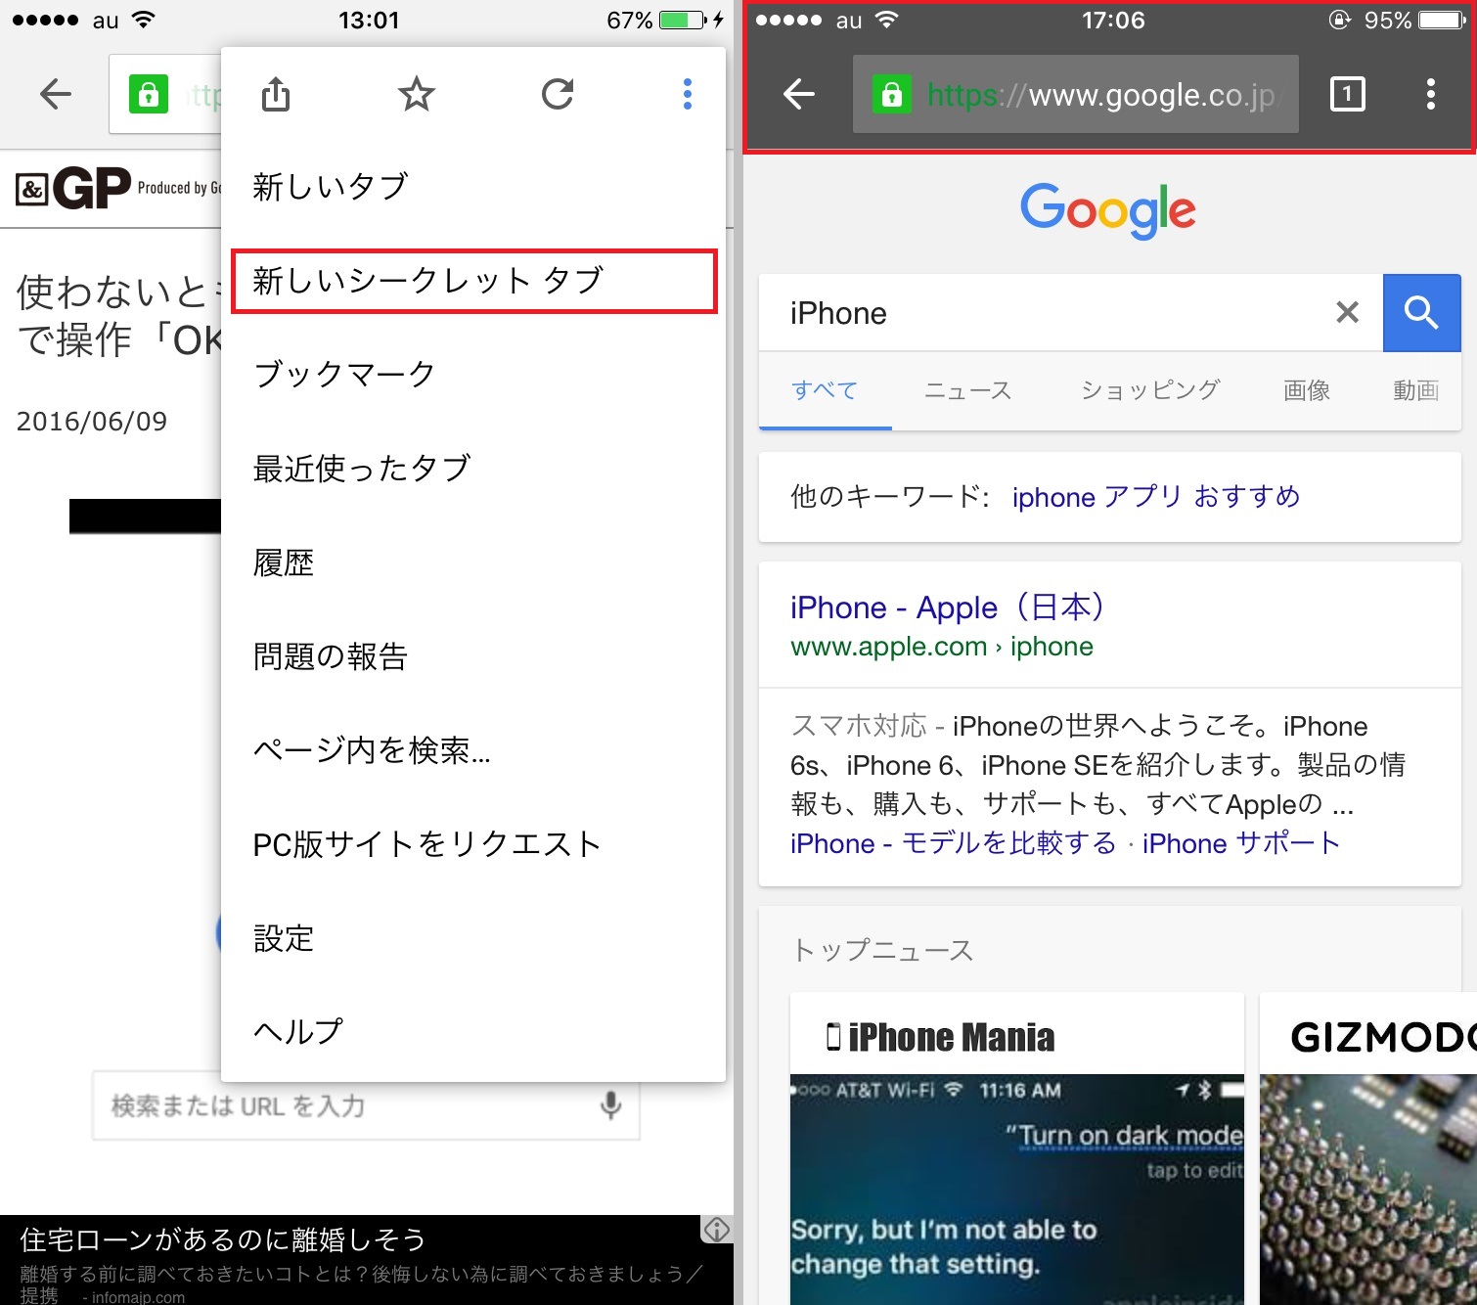Tap the blue three-dot menu icon
The image size is (1477, 1305).
(x=688, y=95)
